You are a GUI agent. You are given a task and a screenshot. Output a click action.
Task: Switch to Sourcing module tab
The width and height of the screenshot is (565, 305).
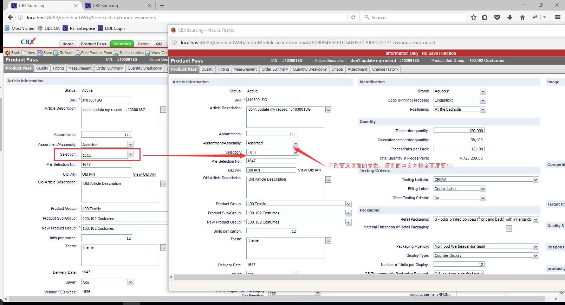[122, 44]
